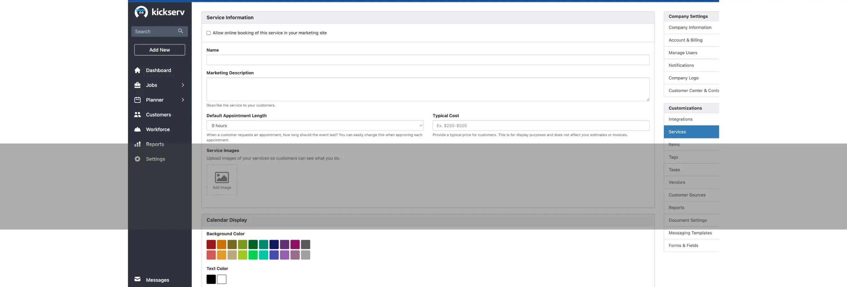Click the Customers people icon
This screenshot has width=847, height=287.
(x=137, y=115)
